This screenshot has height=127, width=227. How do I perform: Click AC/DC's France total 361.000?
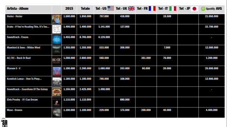click(x=146, y=58)
